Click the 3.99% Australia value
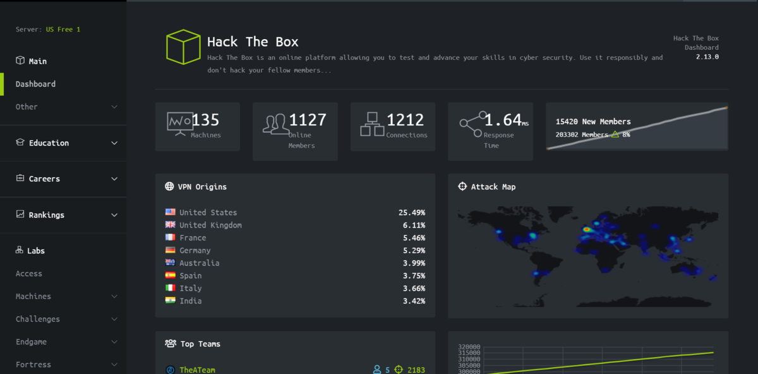The image size is (758, 374). click(x=414, y=263)
